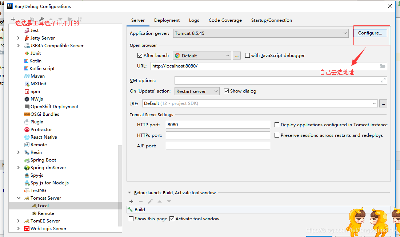Click the move into new folder icon
The image size is (400, 237).
pos(70,19)
